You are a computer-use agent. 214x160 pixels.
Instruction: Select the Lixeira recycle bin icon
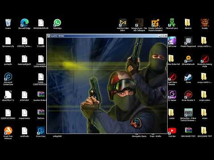[8, 23]
